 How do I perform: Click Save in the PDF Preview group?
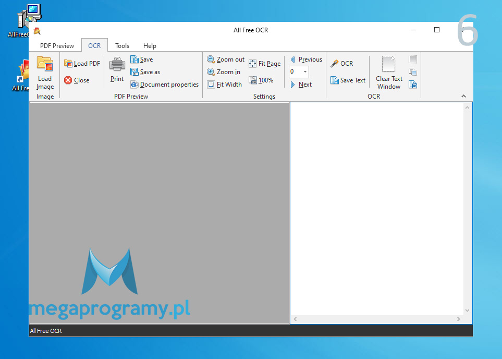[141, 59]
